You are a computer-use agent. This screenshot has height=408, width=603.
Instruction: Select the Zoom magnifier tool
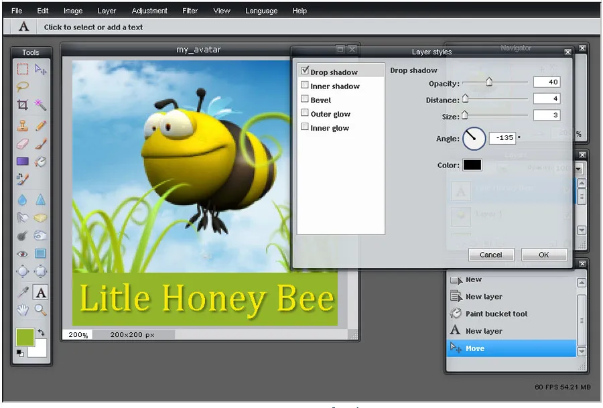coord(40,310)
